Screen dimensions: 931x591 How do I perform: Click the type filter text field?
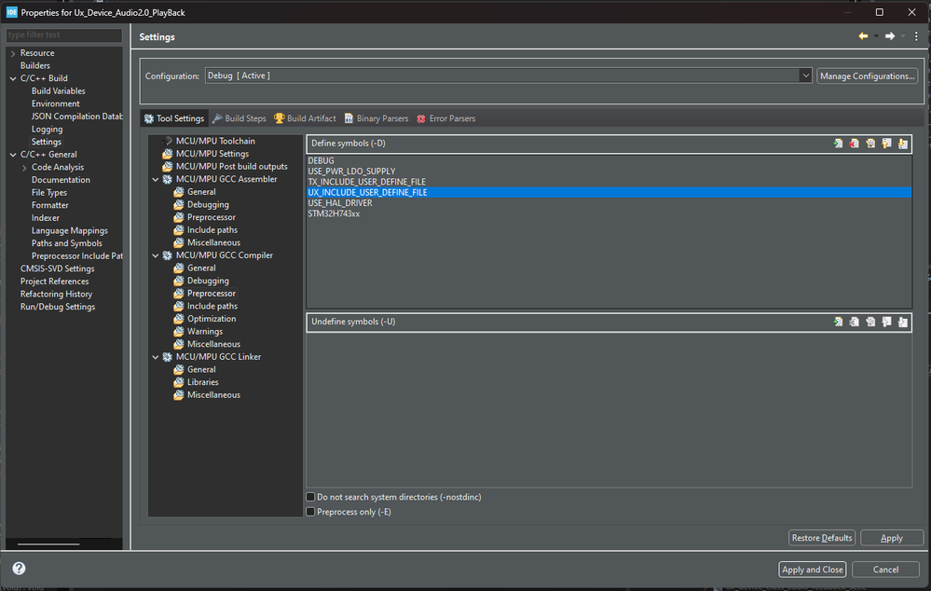(x=63, y=35)
